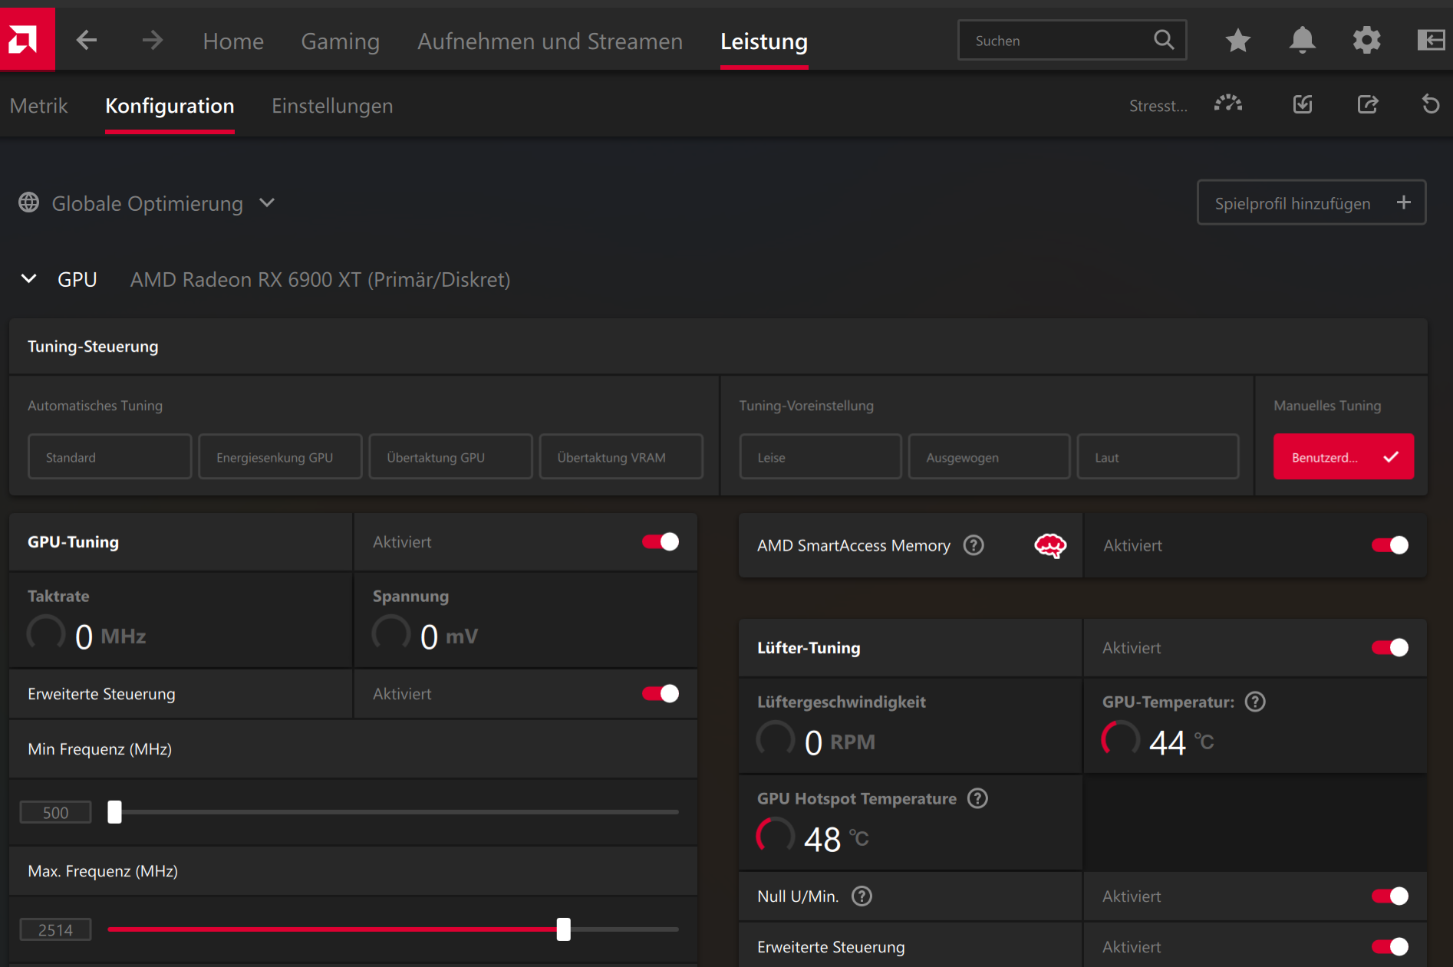Collapse the GPU section chevron
Image resolution: width=1453 pixels, height=967 pixels.
click(x=29, y=279)
